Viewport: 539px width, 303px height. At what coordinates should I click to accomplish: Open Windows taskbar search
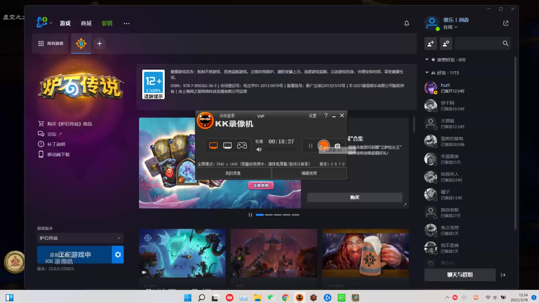pyautogui.click(x=202, y=298)
